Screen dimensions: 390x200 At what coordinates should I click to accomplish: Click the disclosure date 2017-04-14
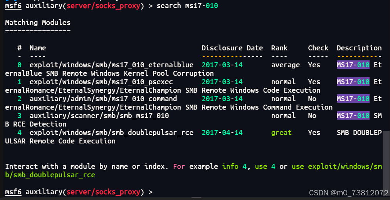pos(222,133)
